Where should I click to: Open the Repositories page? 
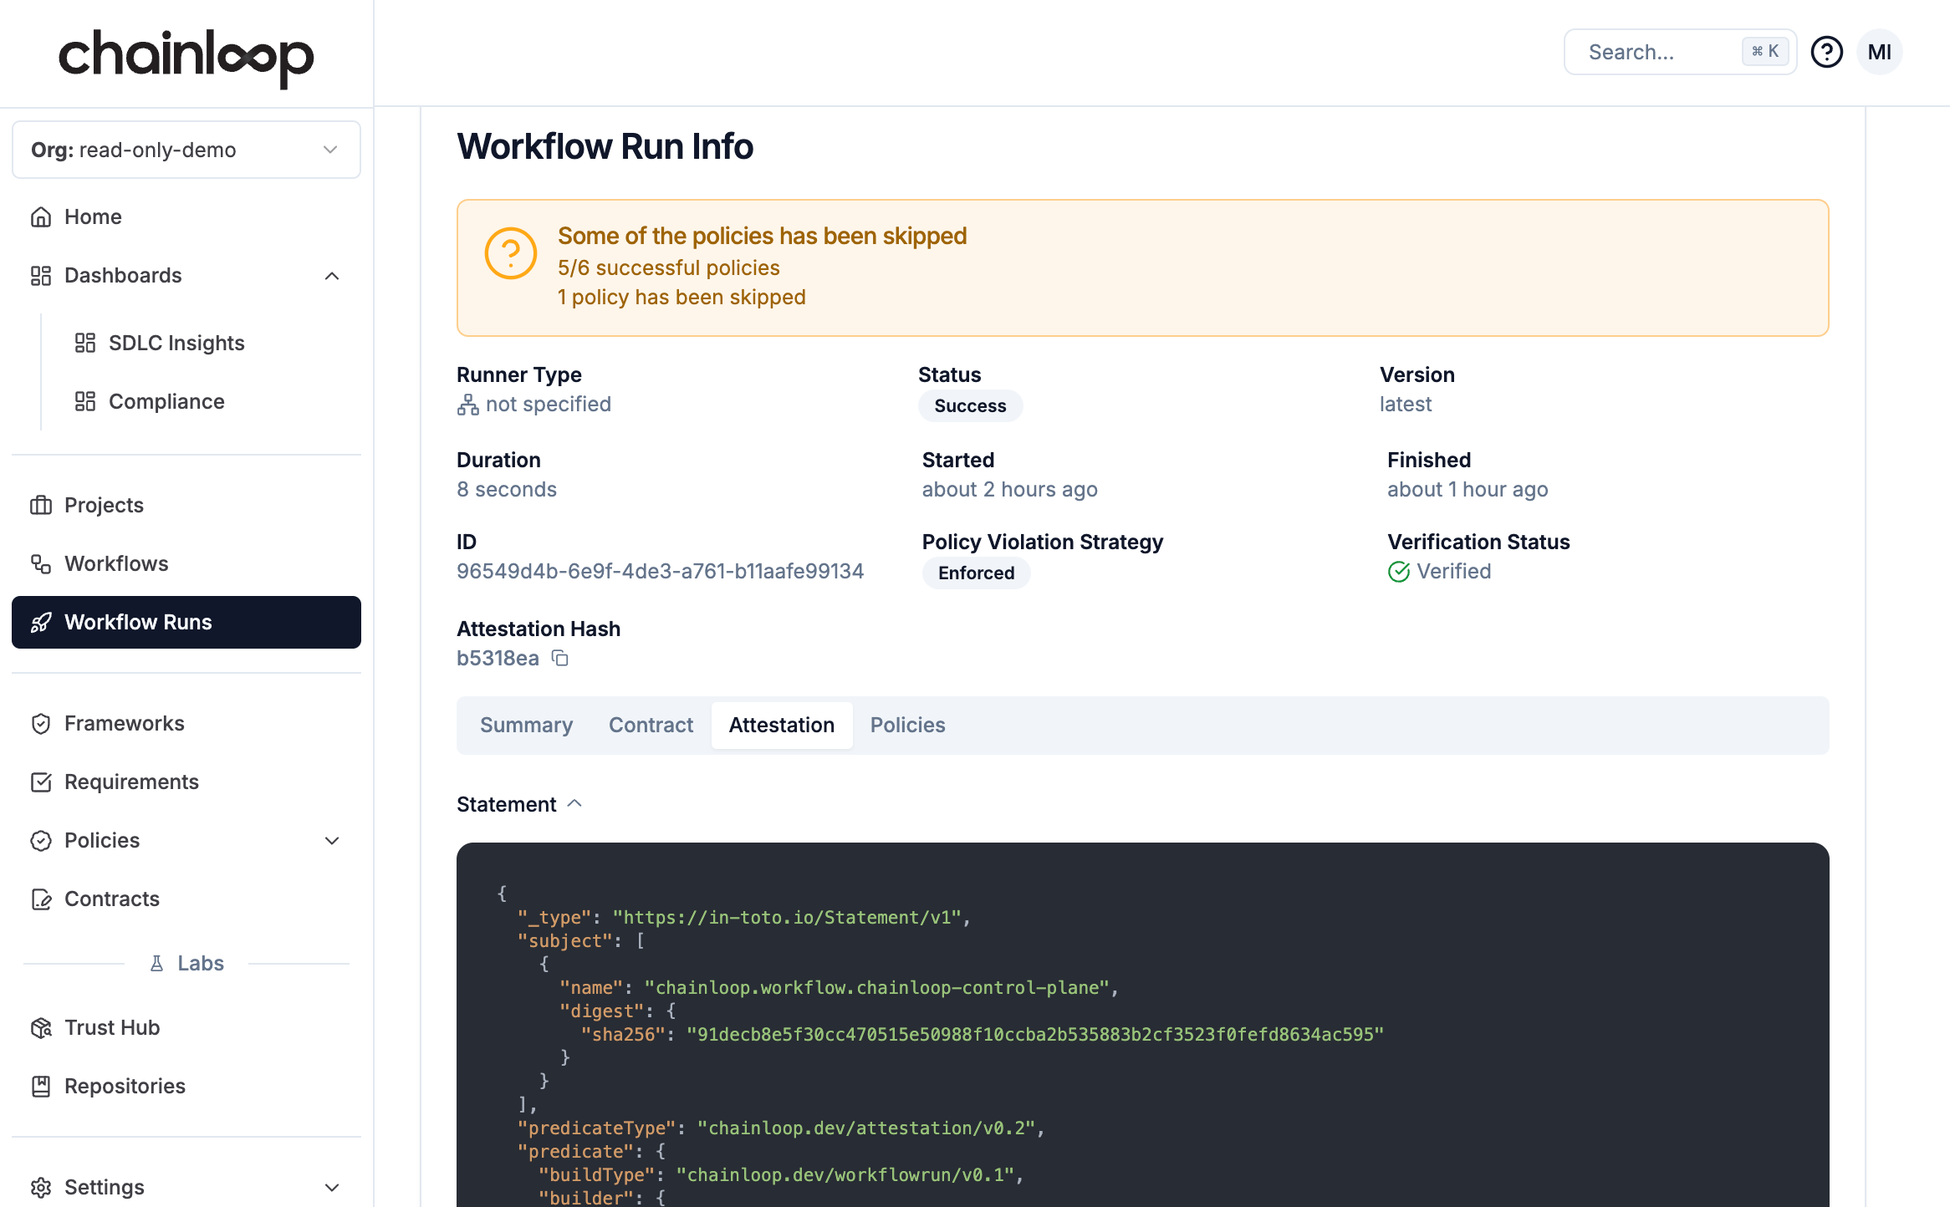pyautogui.click(x=186, y=1086)
